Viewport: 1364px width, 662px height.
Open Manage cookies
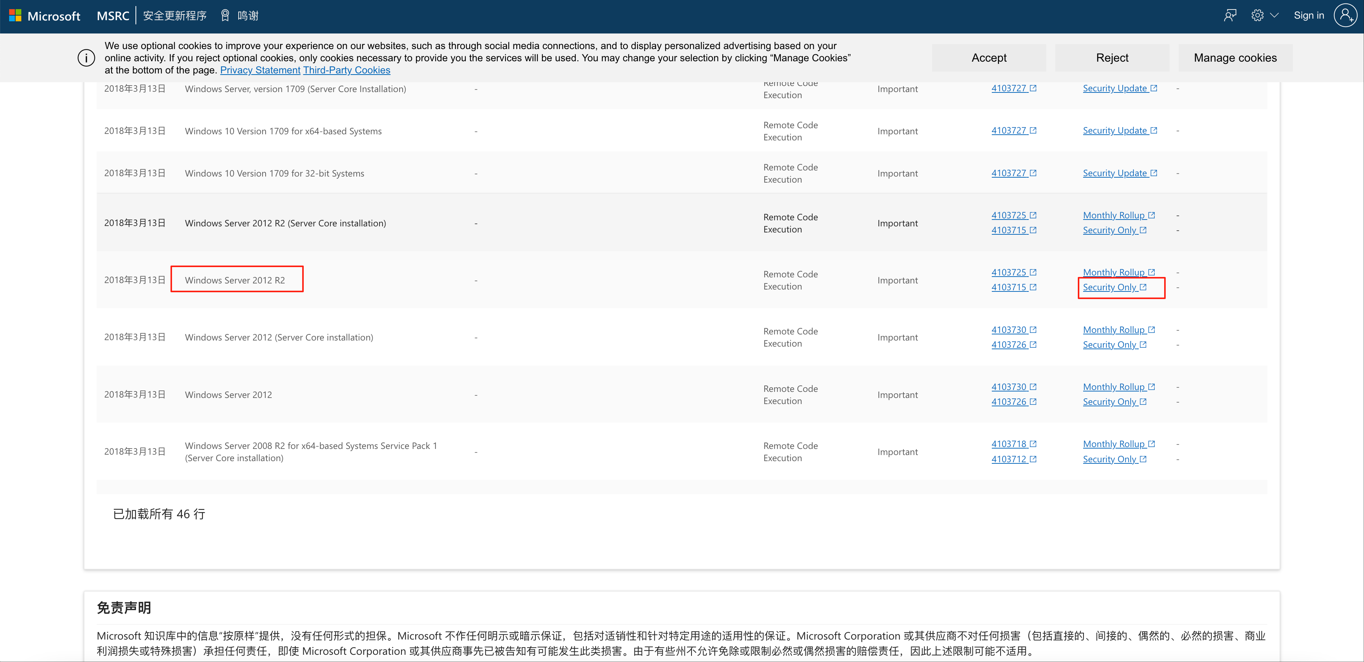(x=1235, y=58)
